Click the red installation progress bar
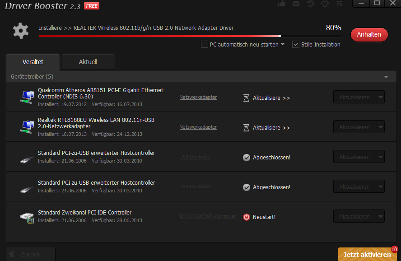Image resolution: width=401 pixels, height=261 pixels. click(x=190, y=36)
